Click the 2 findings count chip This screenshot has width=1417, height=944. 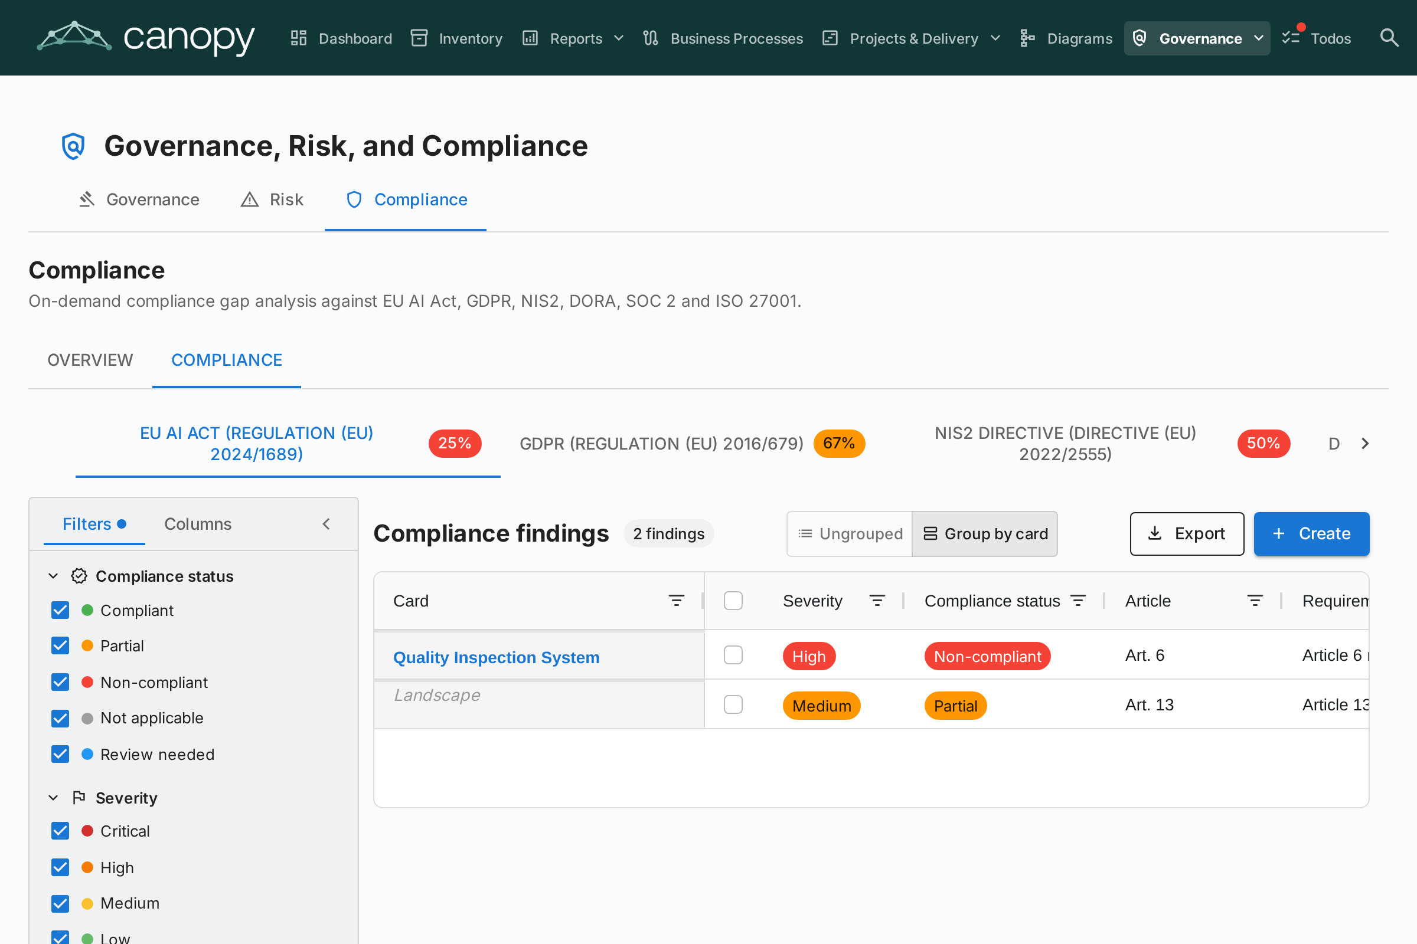click(668, 533)
